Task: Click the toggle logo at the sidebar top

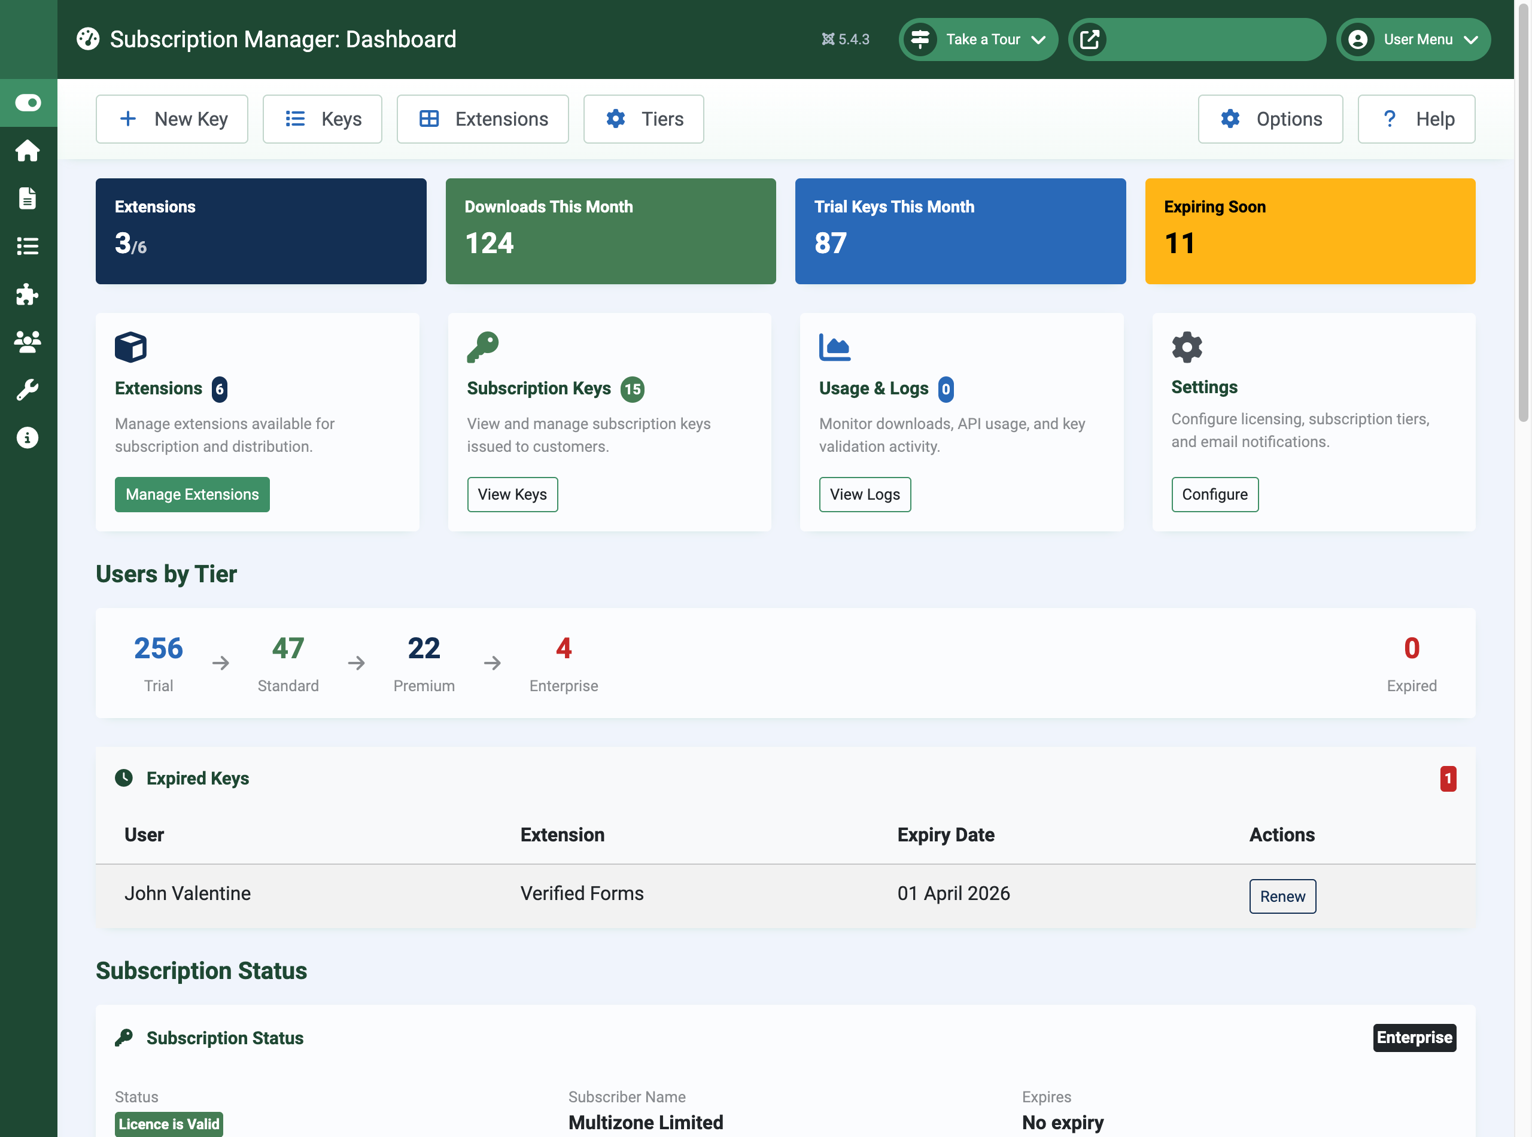Action: pyautogui.click(x=28, y=102)
